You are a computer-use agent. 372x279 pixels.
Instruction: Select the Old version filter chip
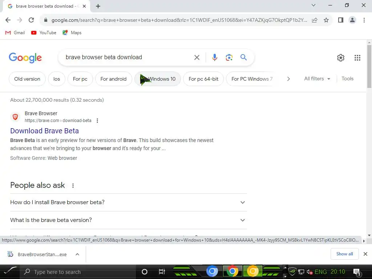[27, 79]
